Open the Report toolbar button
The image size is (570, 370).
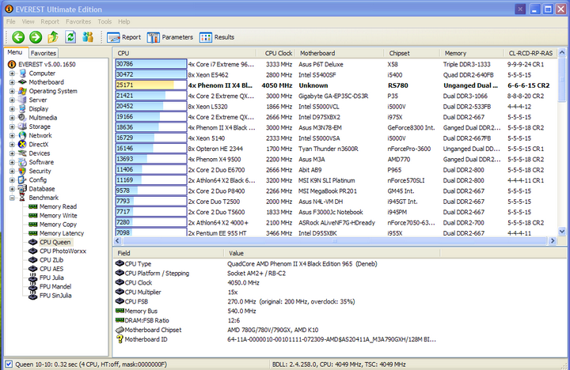pyautogui.click(x=124, y=37)
